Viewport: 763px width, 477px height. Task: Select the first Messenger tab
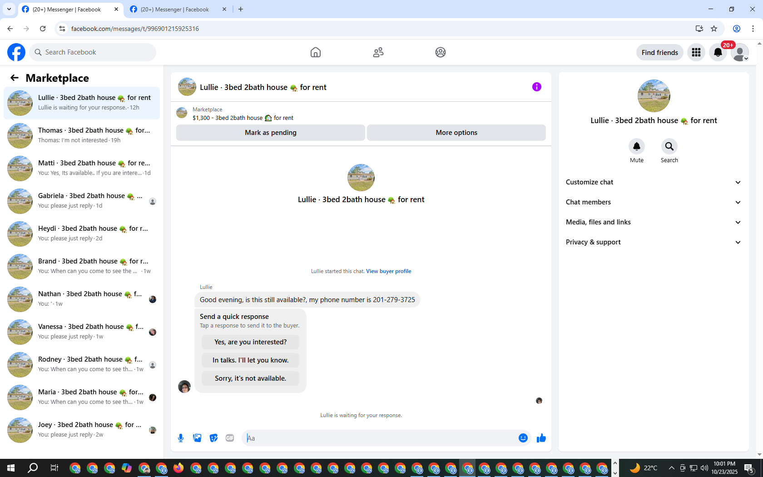click(70, 9)
